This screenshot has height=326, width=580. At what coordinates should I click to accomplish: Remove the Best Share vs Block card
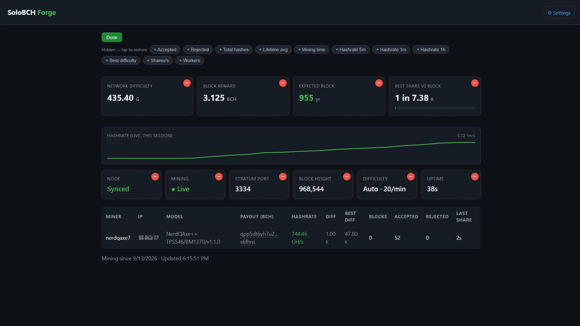pyautogui.click(x=475, y=83)
